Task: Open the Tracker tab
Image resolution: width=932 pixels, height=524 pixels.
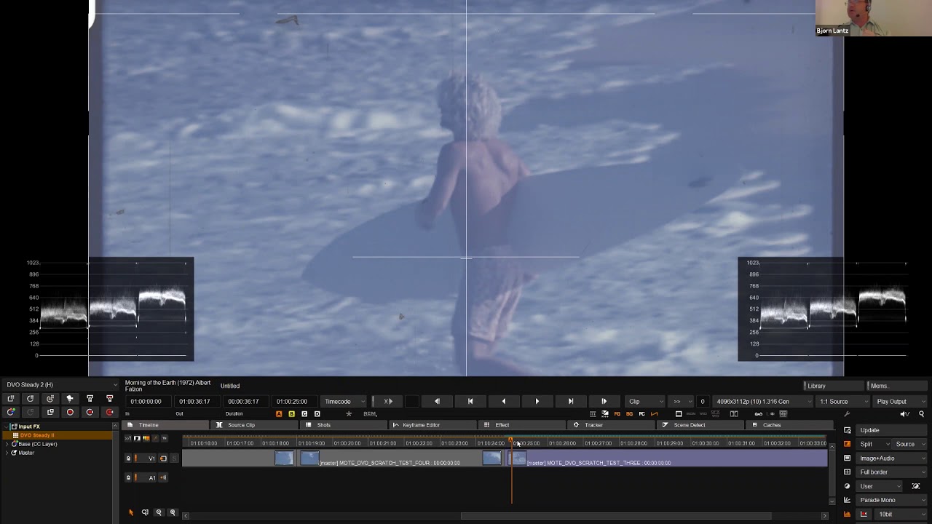Action: click(612, 425)
